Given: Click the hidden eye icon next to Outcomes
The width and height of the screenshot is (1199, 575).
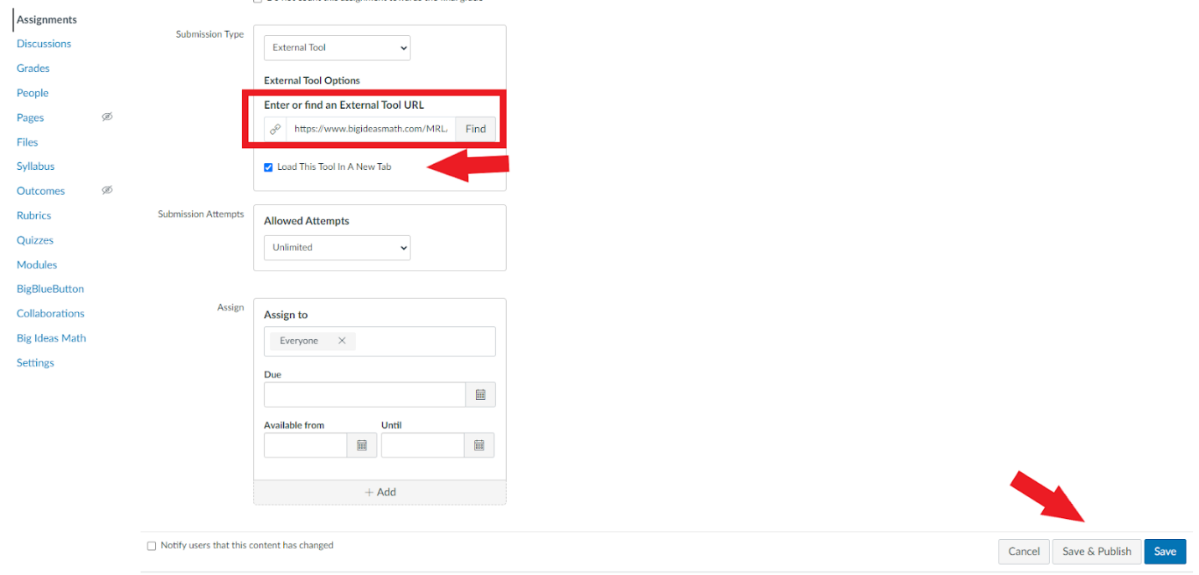Looking at the screenshot, I should 107,190.
